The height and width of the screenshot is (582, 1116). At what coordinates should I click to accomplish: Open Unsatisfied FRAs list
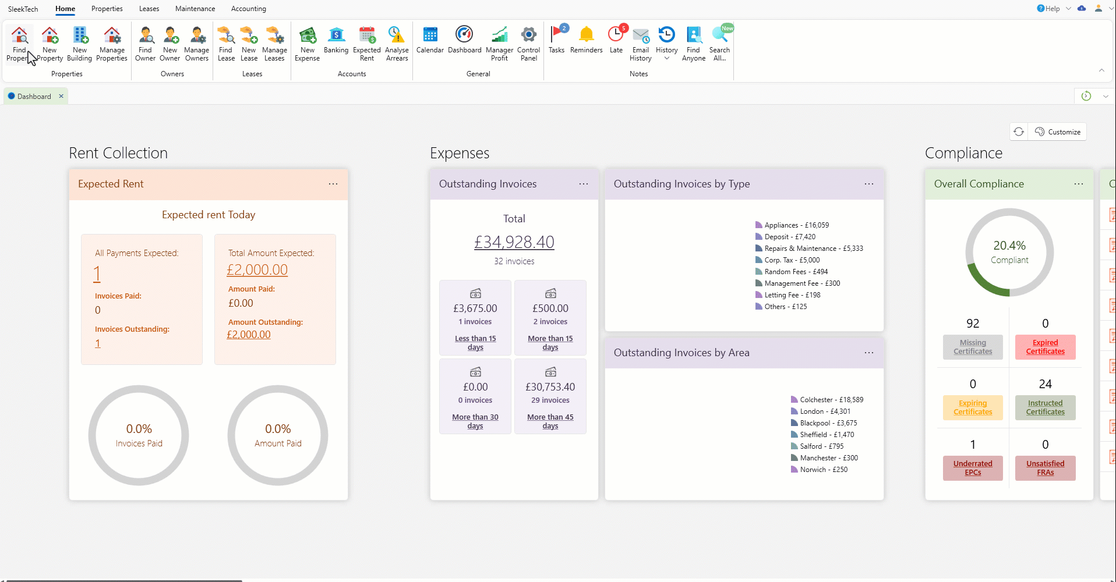[x=1046, y=468]
